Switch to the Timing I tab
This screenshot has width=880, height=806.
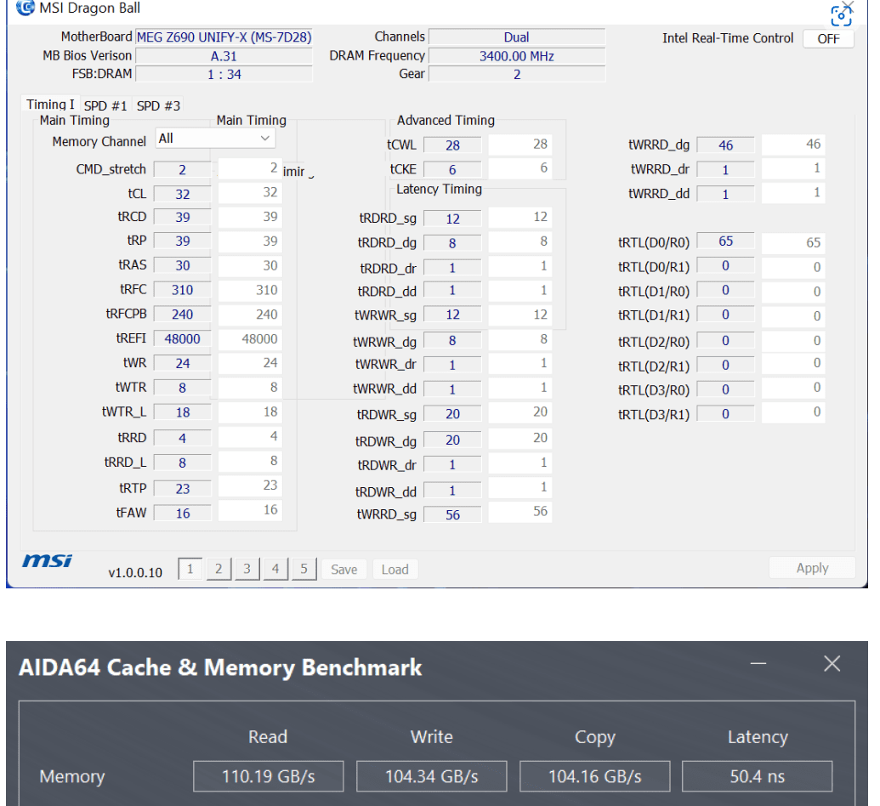click(50, 105)
